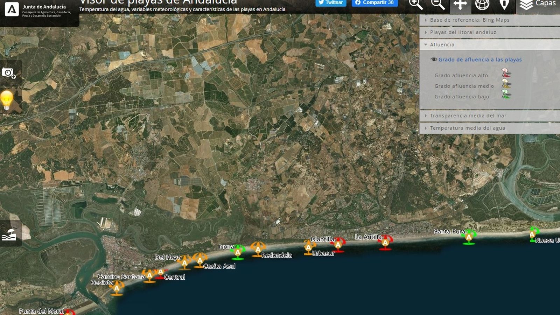The image size is (560, 315).
Task: Toggle visibility eye for Grado de afluencia
Action: point(434,59)
